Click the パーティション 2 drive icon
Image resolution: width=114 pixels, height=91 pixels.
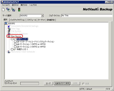tap(18, 47)
